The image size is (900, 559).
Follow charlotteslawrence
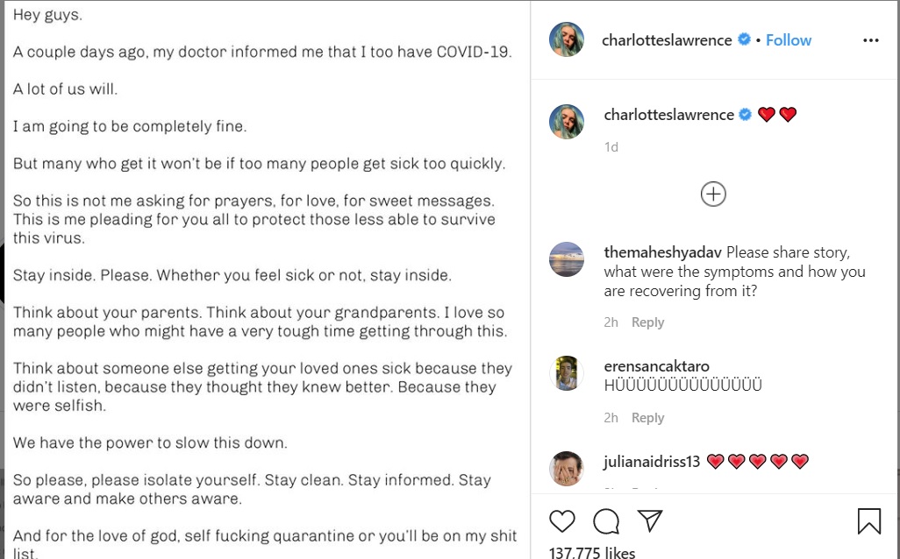pos(788,40)
